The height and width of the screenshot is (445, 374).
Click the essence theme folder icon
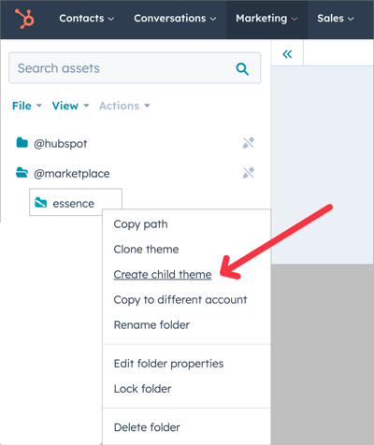click(41, 203)
